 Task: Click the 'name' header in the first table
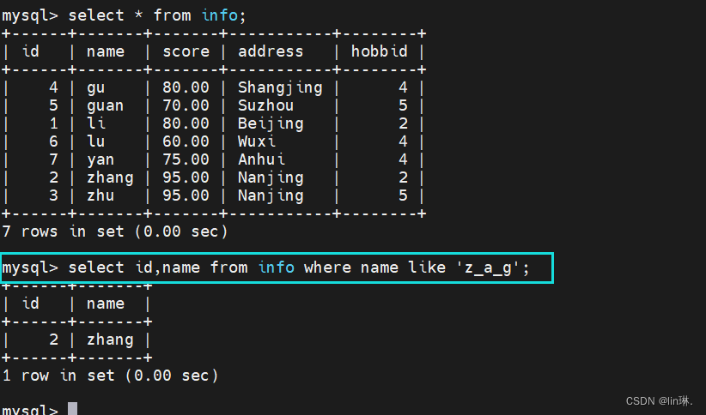click(106, 51)
